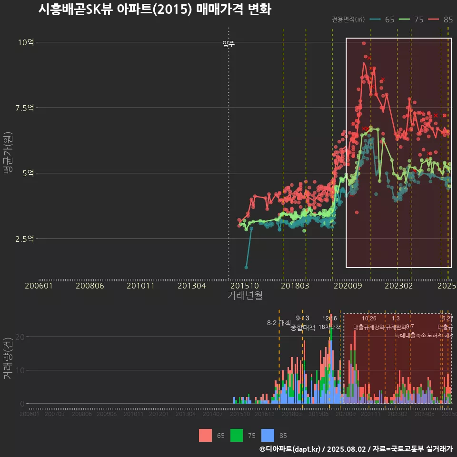Click the 평균가(원) axis title
Image resolution: width=457 pixels, height=457 pixels.
[x=8, y=153]
